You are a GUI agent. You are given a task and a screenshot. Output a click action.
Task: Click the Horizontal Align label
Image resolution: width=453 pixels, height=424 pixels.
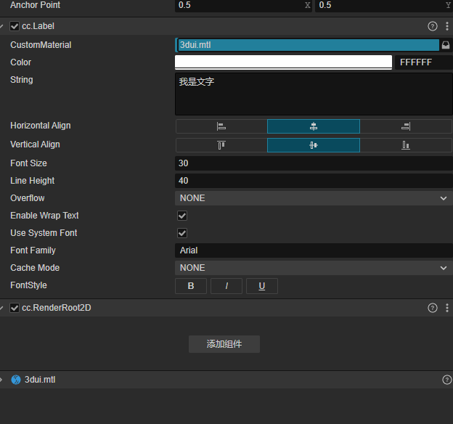point(41,126)
